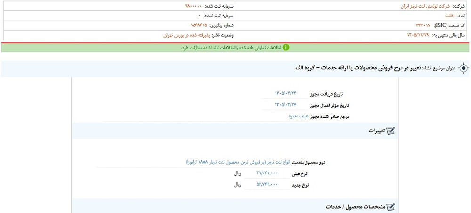Select fiscal year end date ۱۴۰۵/۱۲/۲۹
Screen dimensions: 471x213
coord(418,35)
